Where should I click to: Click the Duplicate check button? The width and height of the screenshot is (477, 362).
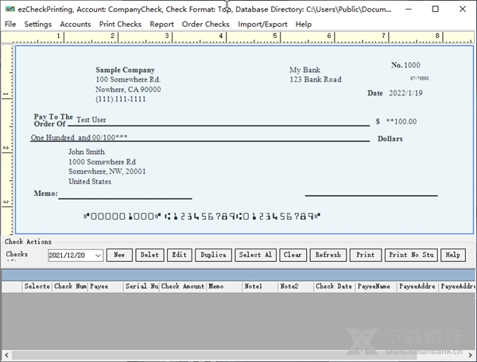pyautogui.click(x=213, y=255)
